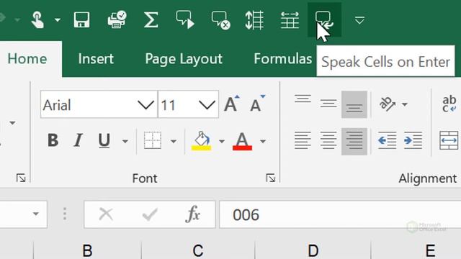Click Increase Font Size icon
461x259 pixels.
tap(232, 104)
